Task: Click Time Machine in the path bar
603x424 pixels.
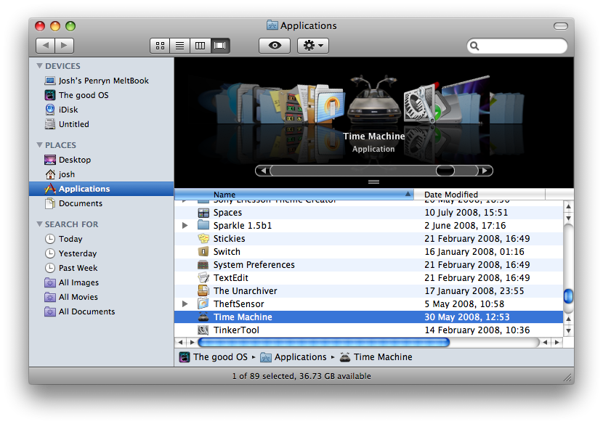Action: (376, 357)
